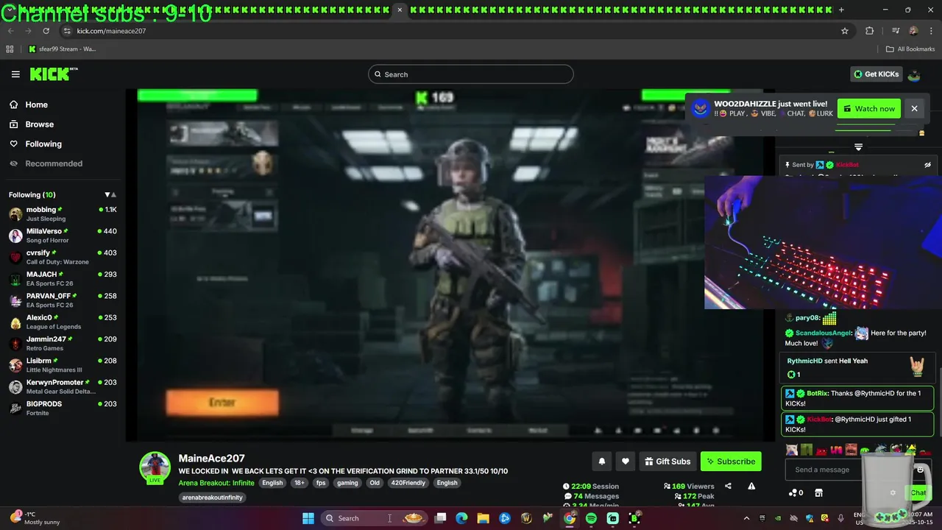Open the emoji picker in chat
942x530 pixels.
pyautogui.click(x=920, y=470)
